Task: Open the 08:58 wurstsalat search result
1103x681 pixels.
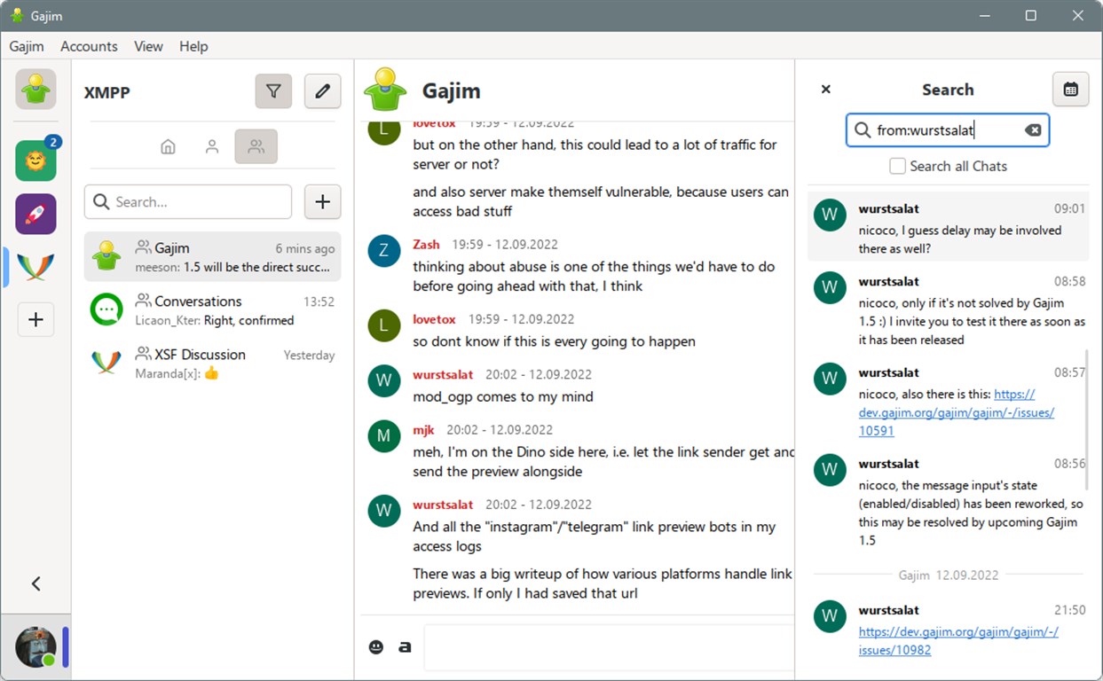Action: 948,309
